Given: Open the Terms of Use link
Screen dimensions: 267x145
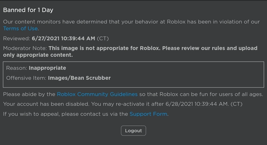Looking at the screenshot, I should [x=20, y=28].
